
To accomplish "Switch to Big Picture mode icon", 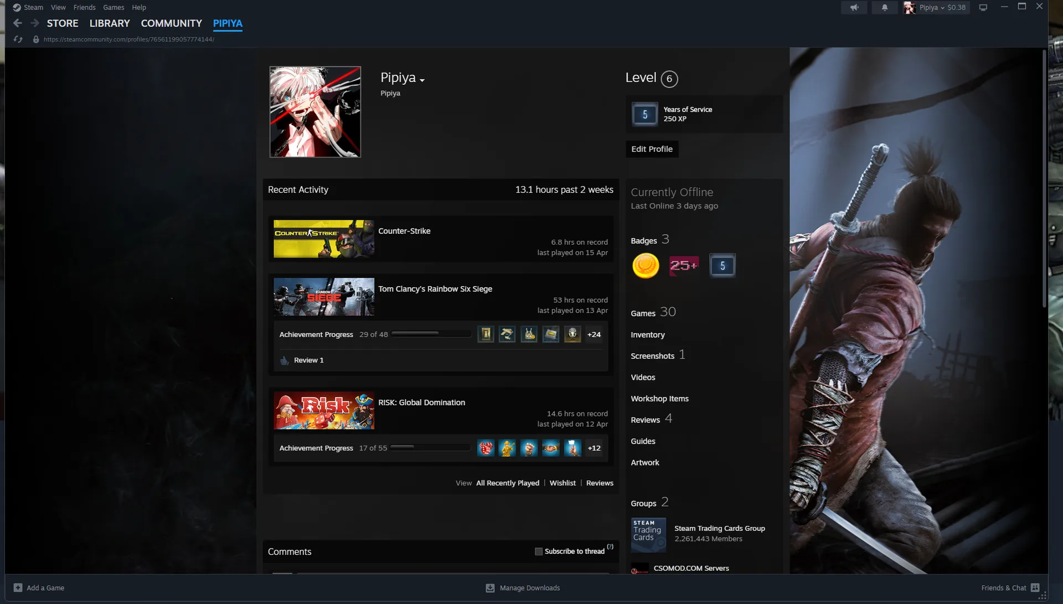I will point(983,7).
